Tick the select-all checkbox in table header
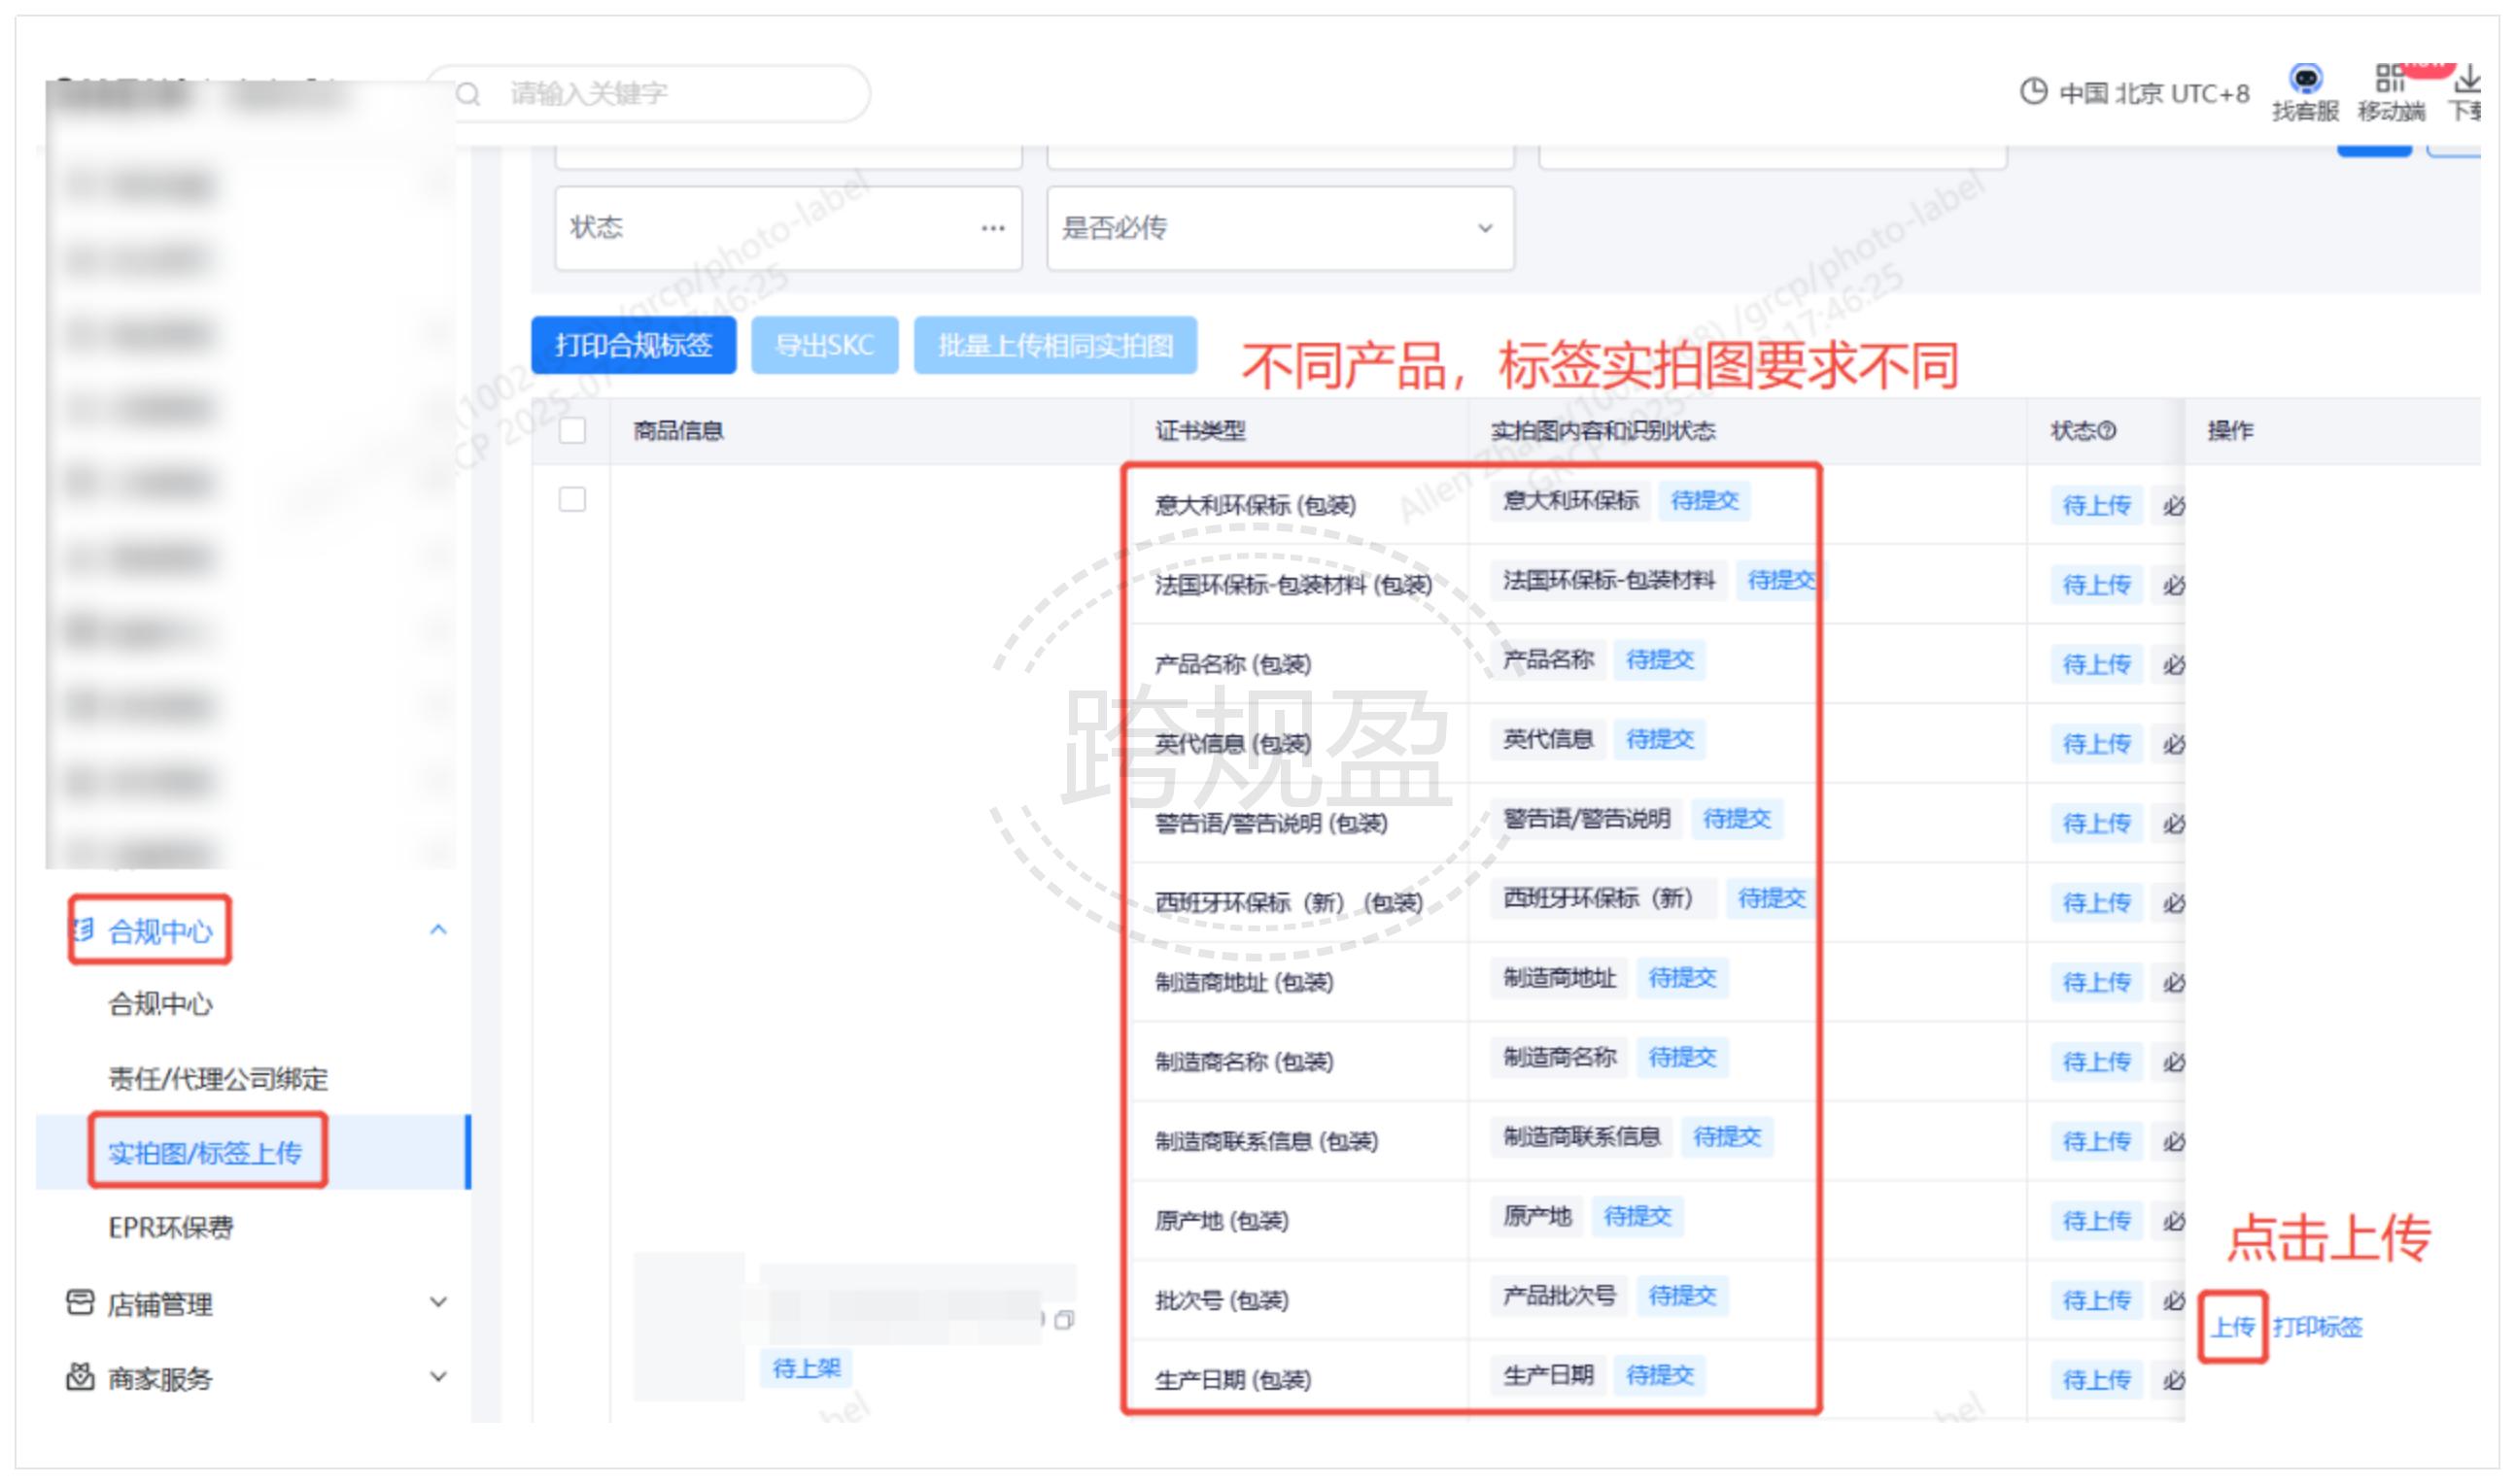The width and height of the screenshot is (2515, 1484). pyautogui.click(x=572, y=431)
